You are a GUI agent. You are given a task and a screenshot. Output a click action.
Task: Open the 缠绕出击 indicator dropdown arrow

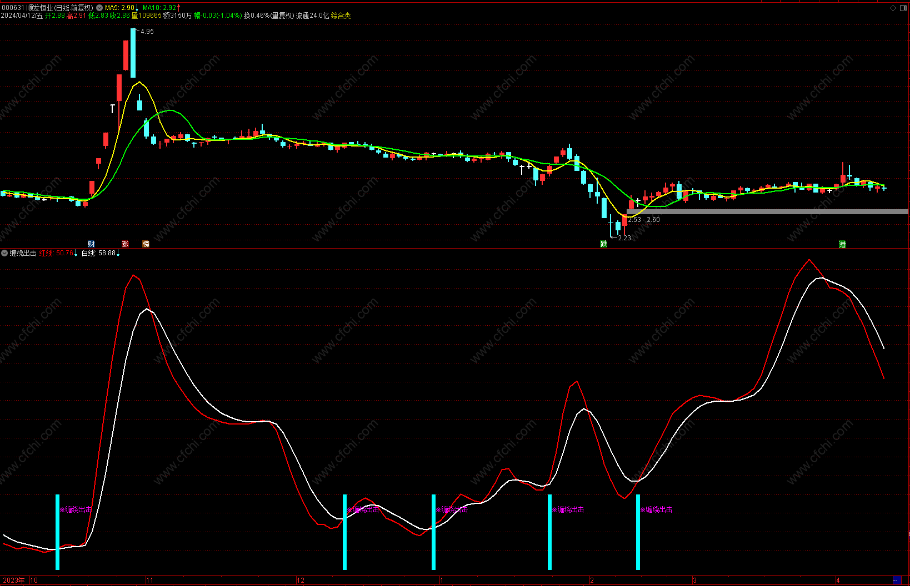[4, 253]
